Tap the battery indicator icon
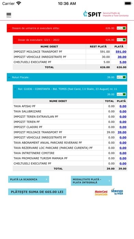 [x=128, y=3]
